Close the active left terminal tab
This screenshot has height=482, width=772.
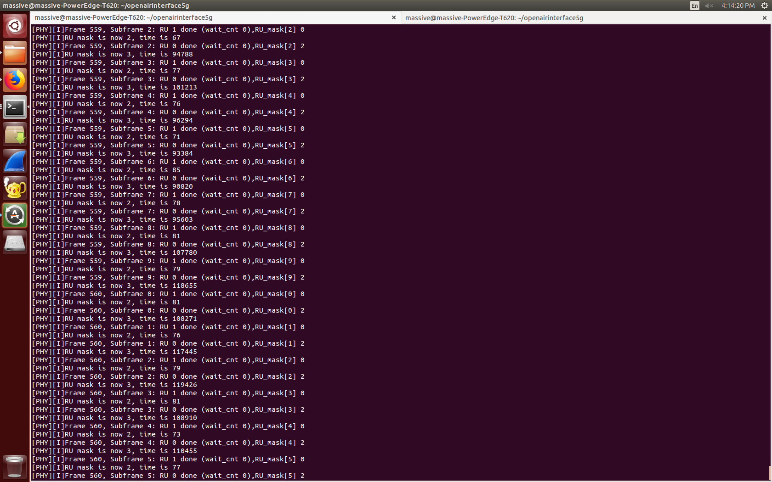click(x=393, y=17)
